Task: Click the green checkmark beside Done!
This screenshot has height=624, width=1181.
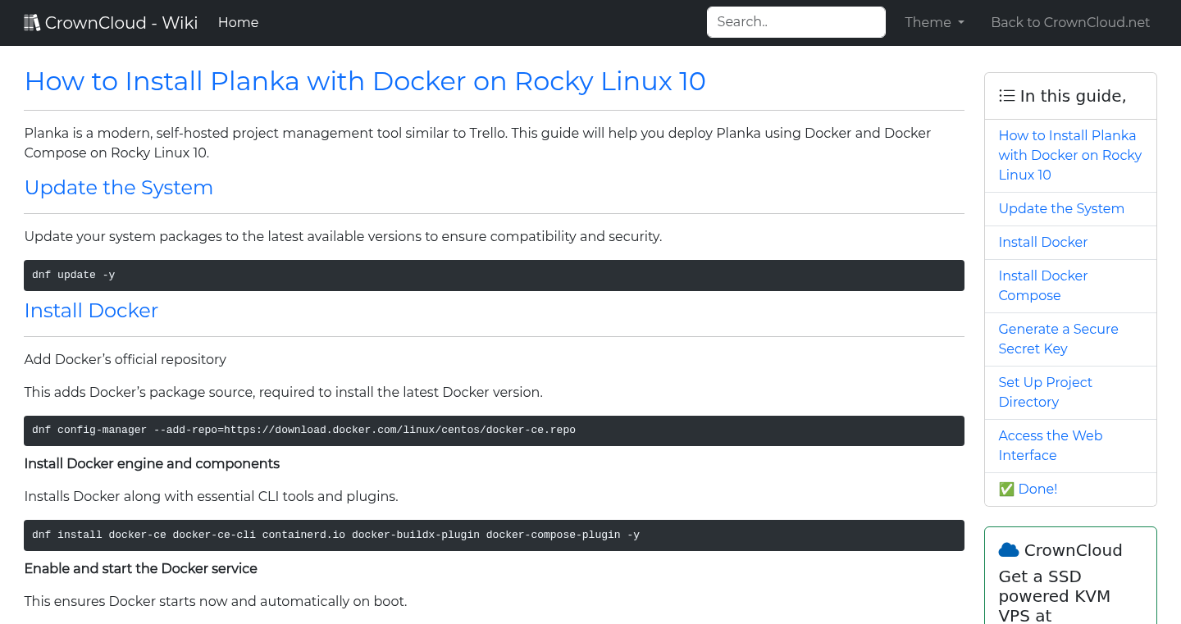Action: (x=1005, y=489)
